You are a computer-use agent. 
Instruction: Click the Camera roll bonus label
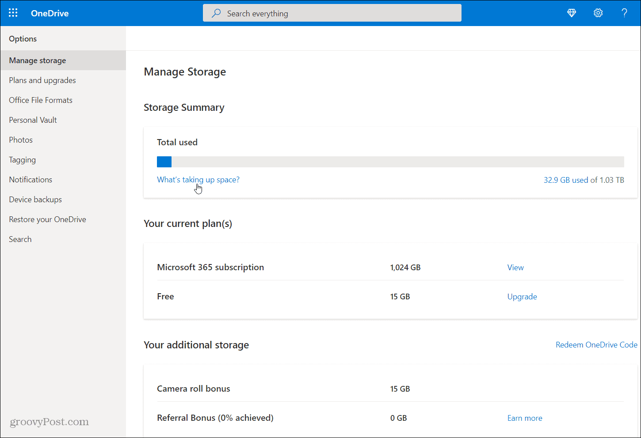(x=194, y=389)
